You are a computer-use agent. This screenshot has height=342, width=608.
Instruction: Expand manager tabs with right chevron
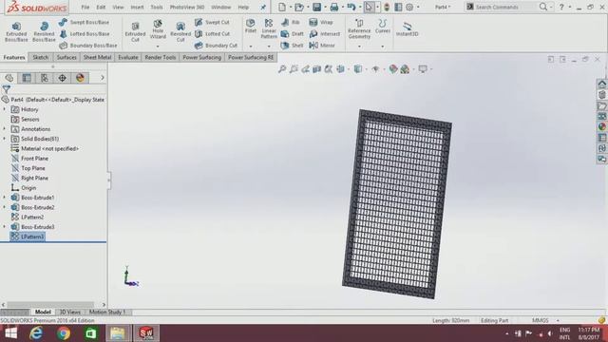pyautogui.click(x=103, y=78)
